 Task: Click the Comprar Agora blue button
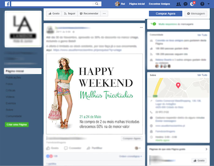tap(166, 13)
